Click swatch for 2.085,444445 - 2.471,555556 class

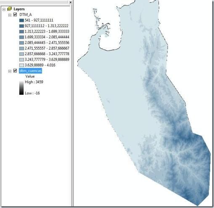click(21, 43)
